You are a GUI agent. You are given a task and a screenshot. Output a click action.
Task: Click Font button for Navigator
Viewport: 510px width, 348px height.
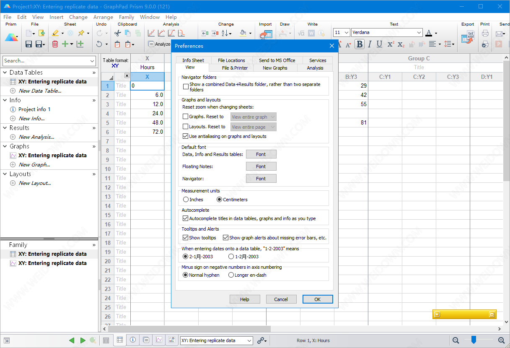261,179
